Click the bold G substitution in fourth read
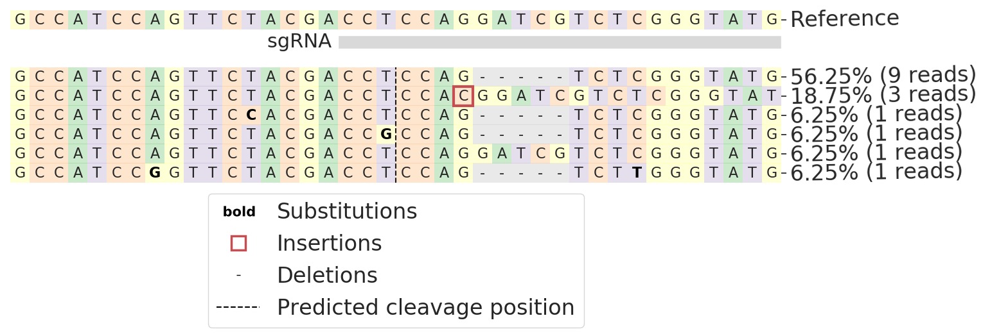Viewport: 983px width, 334px height. coord(386,135)
